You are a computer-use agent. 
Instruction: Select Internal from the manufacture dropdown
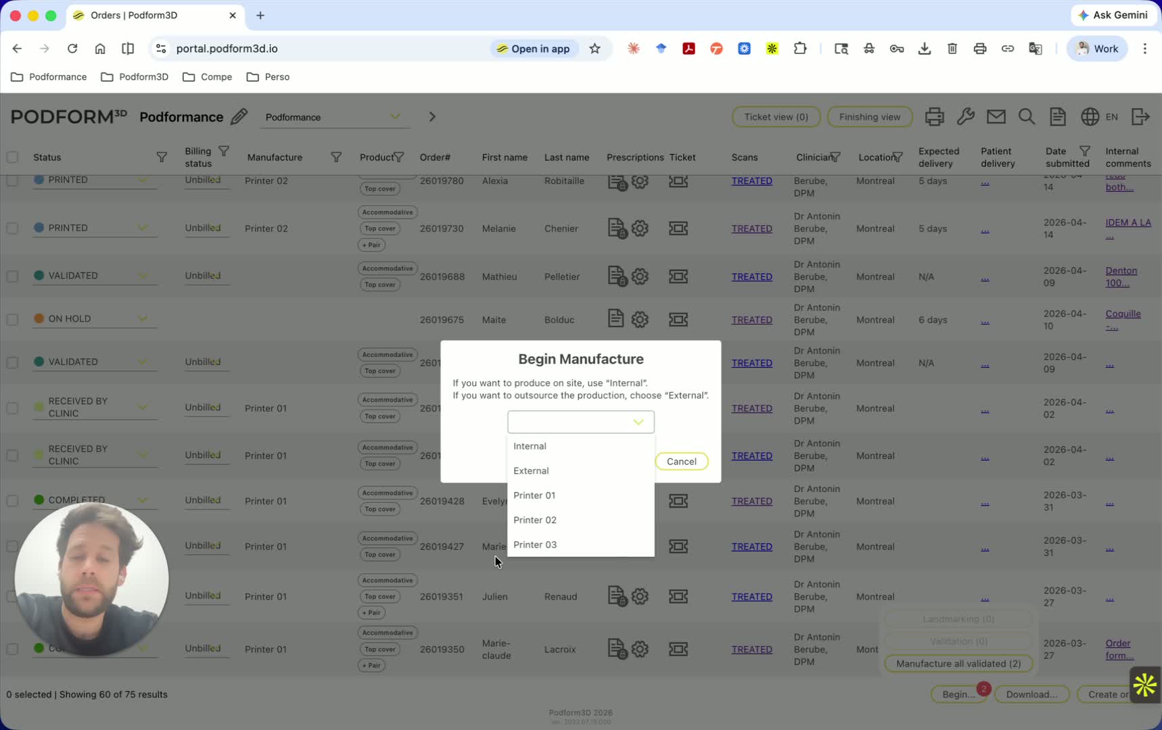pos(581,446)
